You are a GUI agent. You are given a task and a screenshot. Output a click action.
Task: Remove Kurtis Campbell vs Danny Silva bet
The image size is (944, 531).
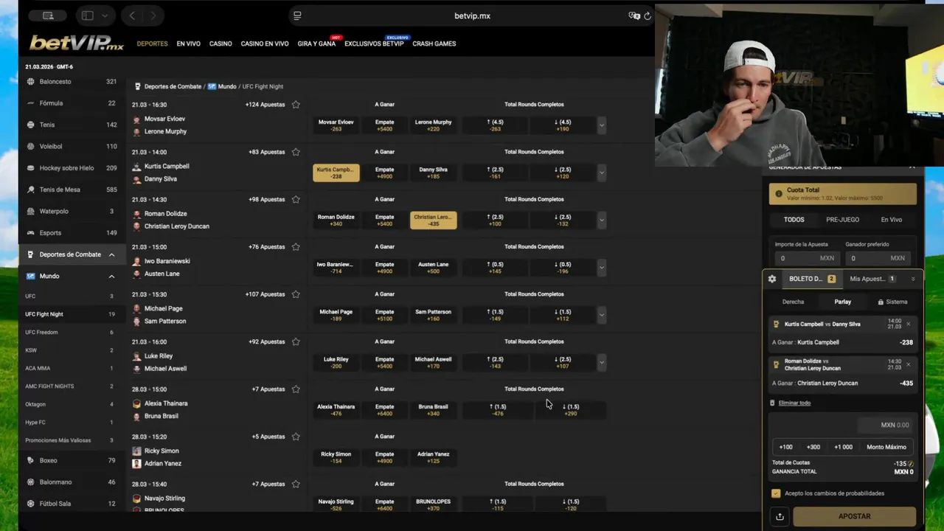[x=908, y=324]
